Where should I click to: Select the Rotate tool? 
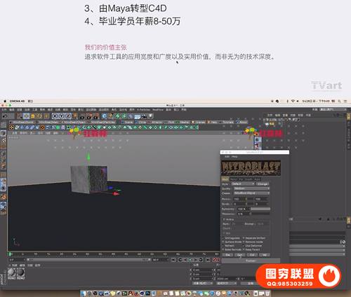tap(39, 116)
